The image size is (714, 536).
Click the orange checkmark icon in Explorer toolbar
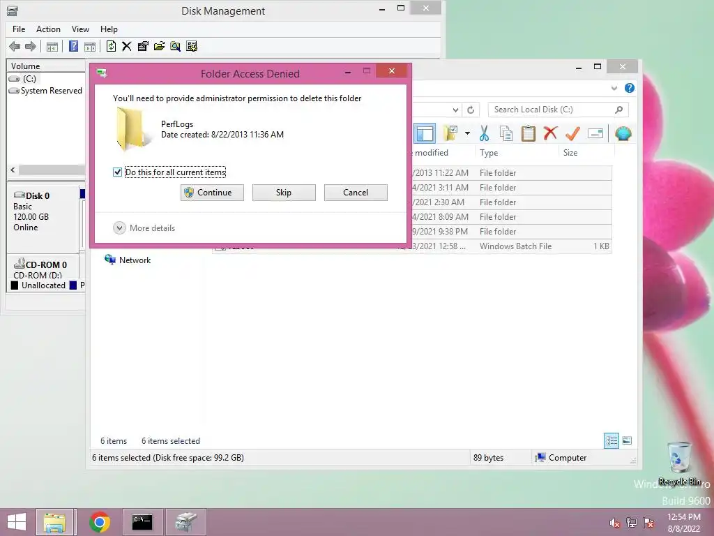pos(572,133)
